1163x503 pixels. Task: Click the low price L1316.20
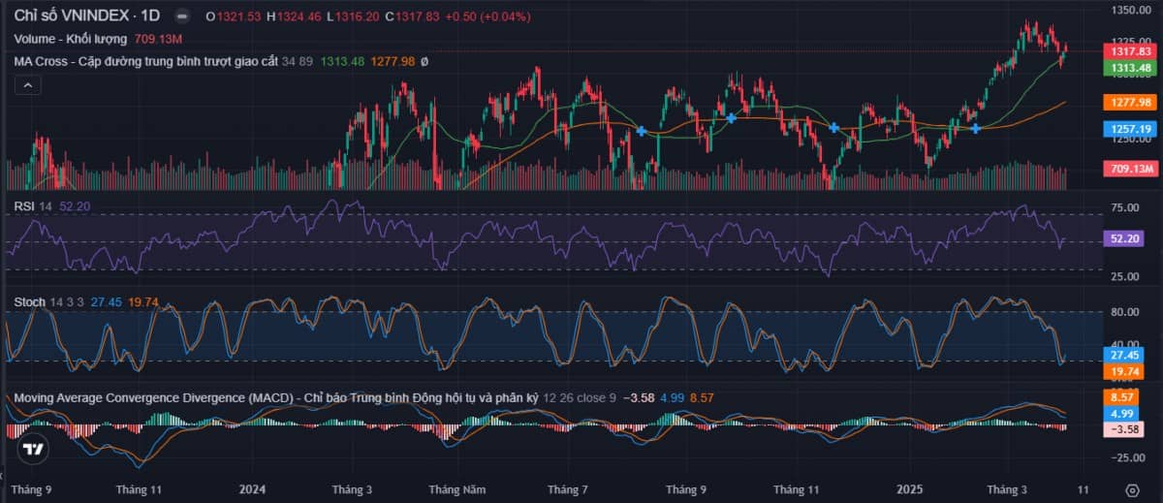[x=352, y=16]
